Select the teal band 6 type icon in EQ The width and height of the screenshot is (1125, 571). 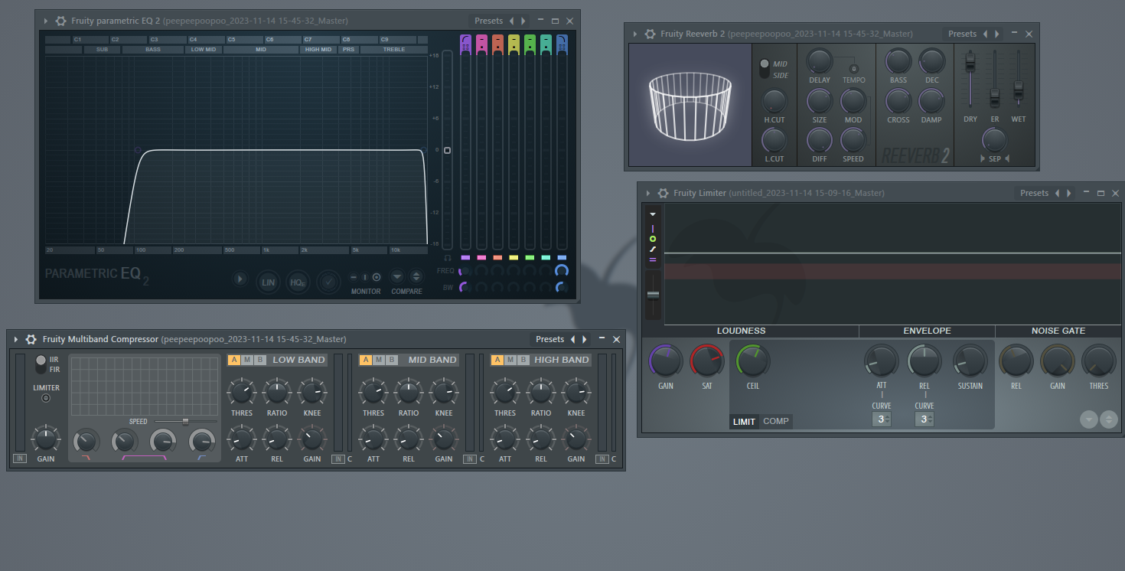[x=546, y=44]
